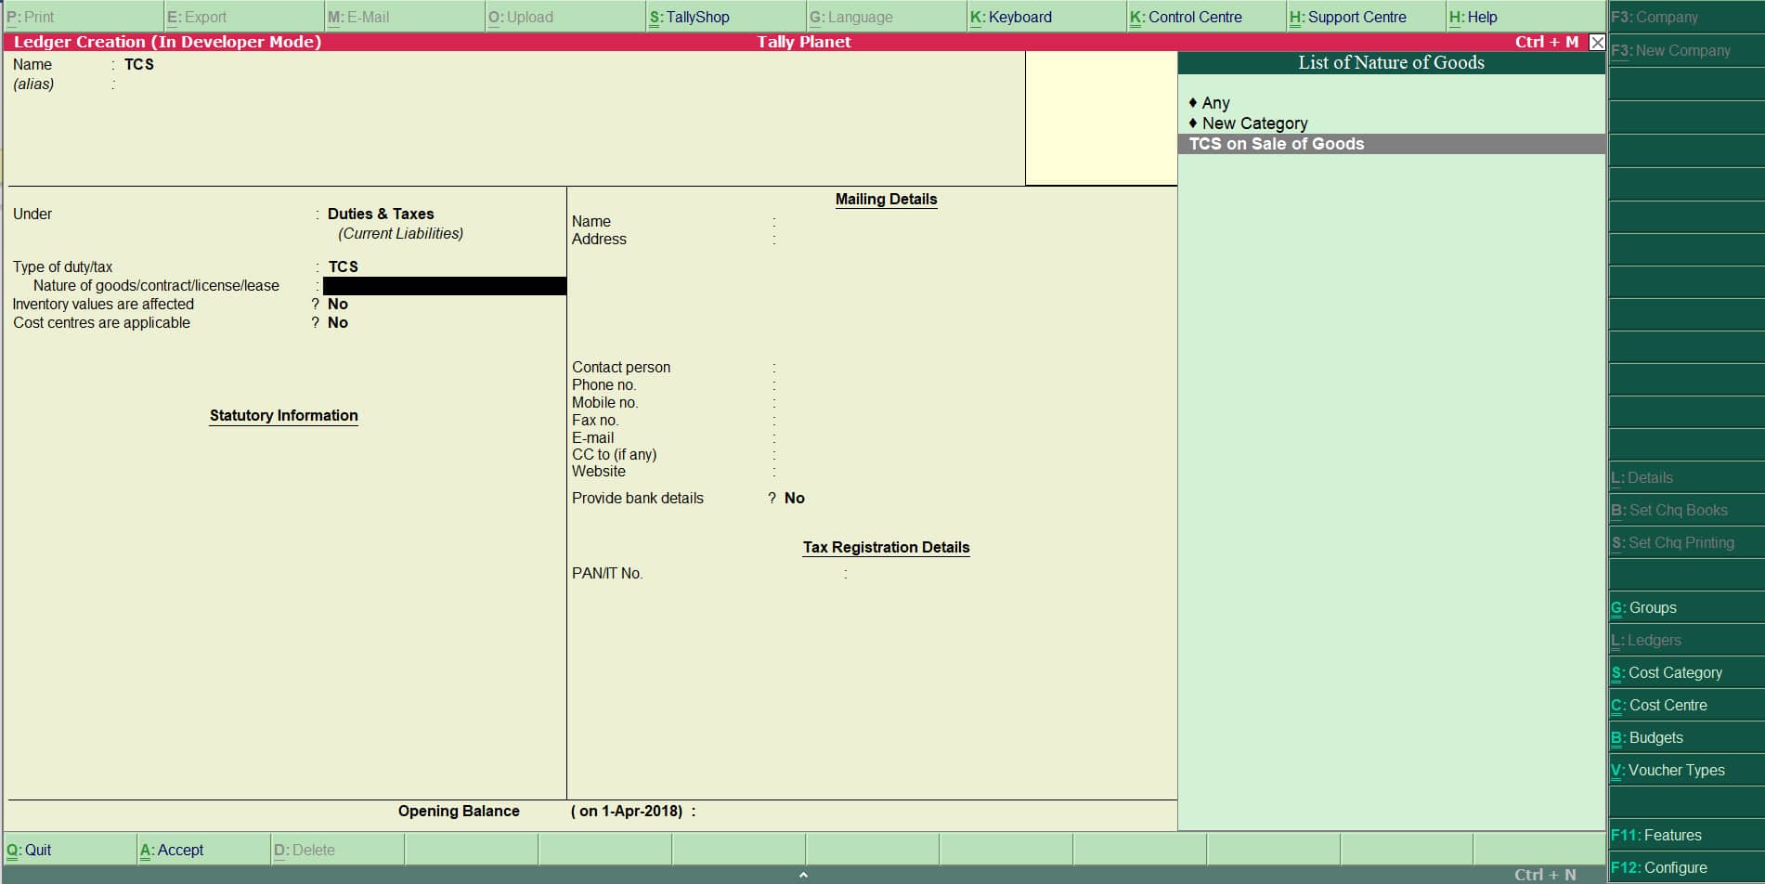The image size is (1765, 884).
Task: Choose 'New Category' from Nature of Goods list
Action: tap(1392, 123)
